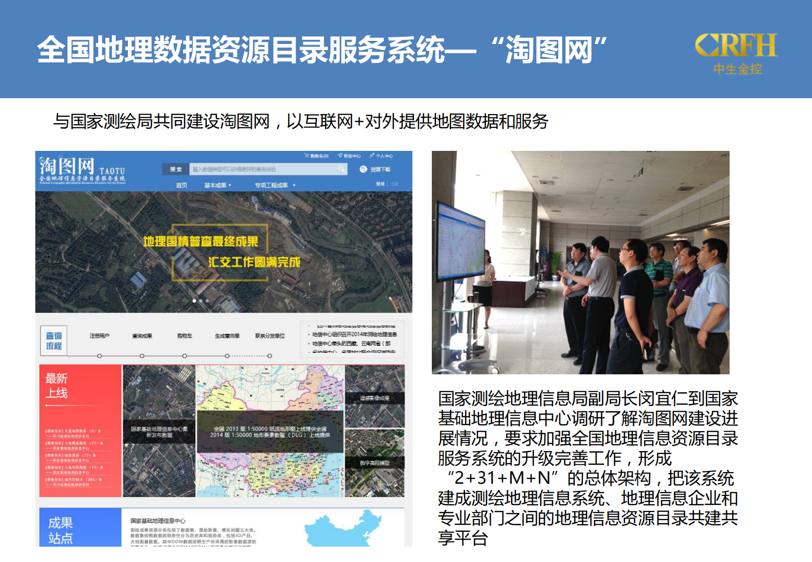
Task: Click the circle marker under 联系分发单位
Action: [270, 356]
